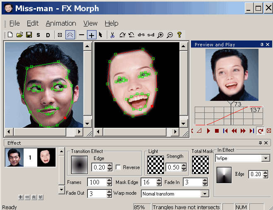Increase Transition Effect Edge value
The width and height of the screenshot is (273, 210).
pyautogui.click(x=110, y=165)
